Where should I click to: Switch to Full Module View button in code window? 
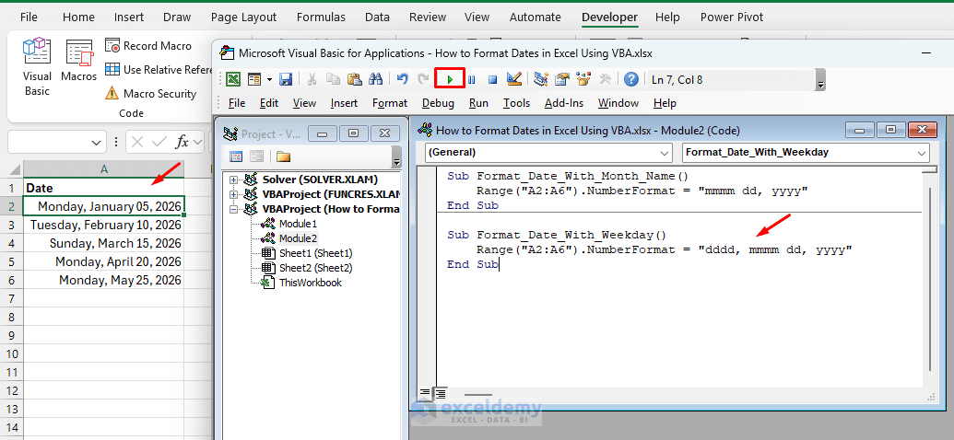pyautogui.click(x=440, y=393)
